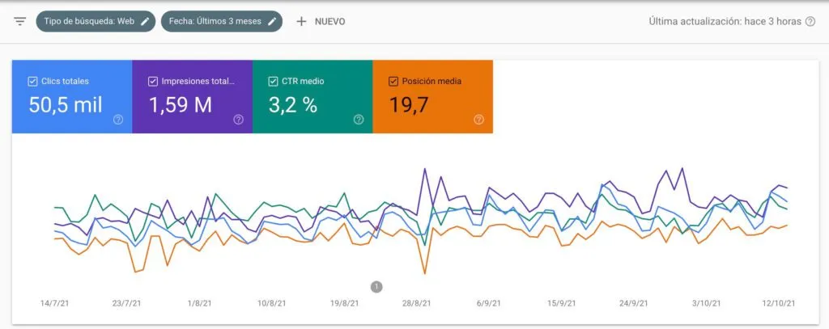Click the 10/8/21 date label
This screenshot has height=329, width=829.
click(272, 304)
